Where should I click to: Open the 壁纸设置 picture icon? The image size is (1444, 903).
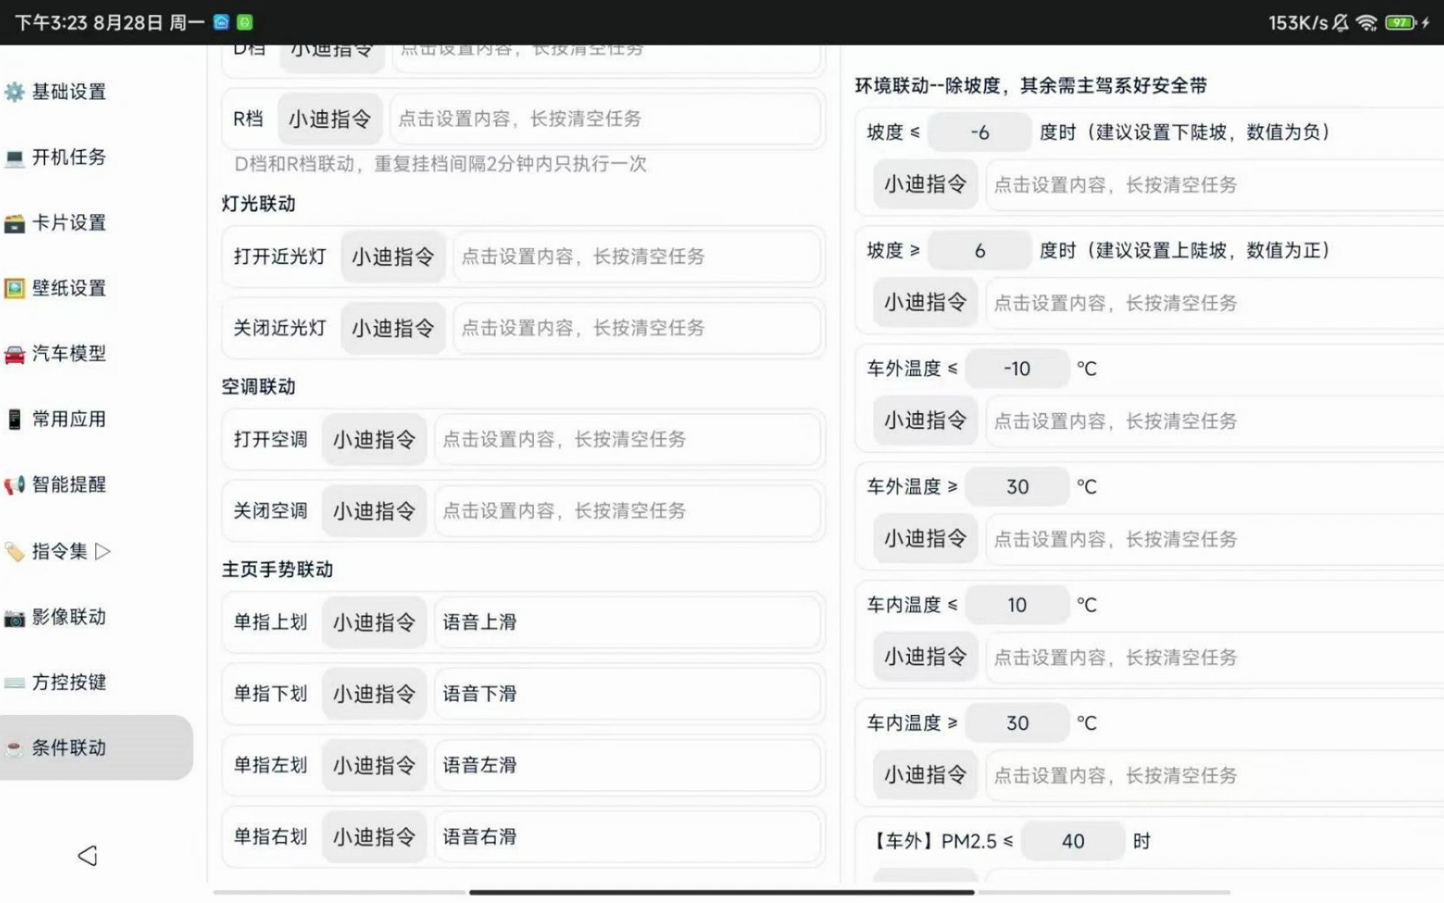tap(14, 288)
